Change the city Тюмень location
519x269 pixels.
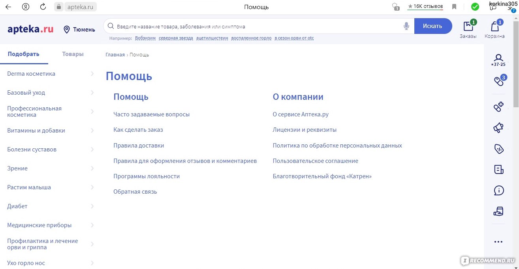click(x=79, y=30)
